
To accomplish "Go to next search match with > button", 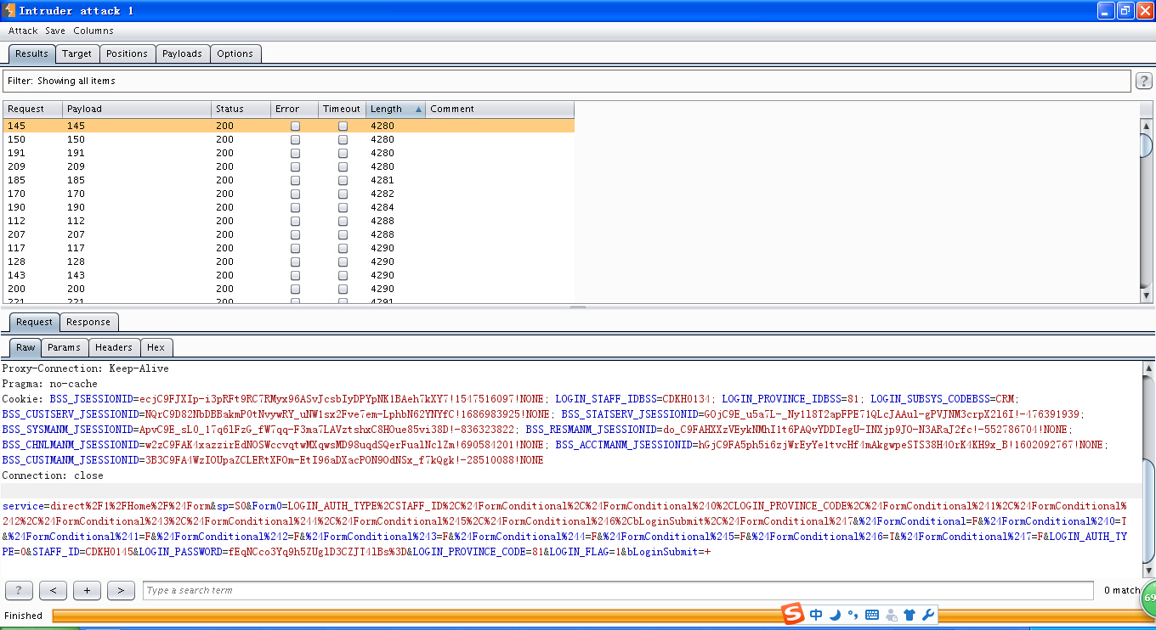I will point(121,590).
